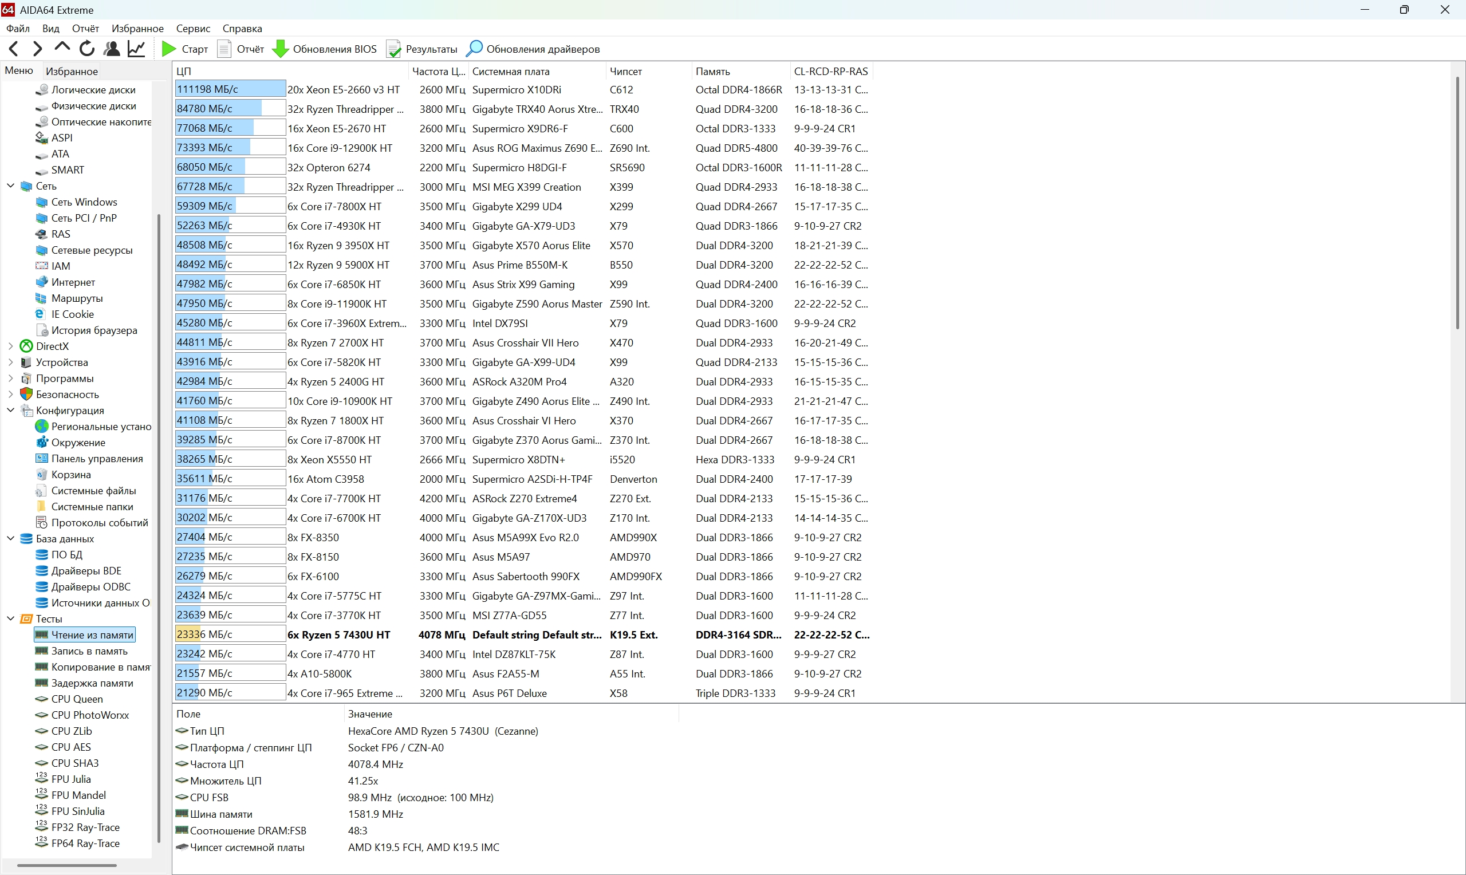
Task: Click the Up level arrow icon
Action: pos(62,48)
